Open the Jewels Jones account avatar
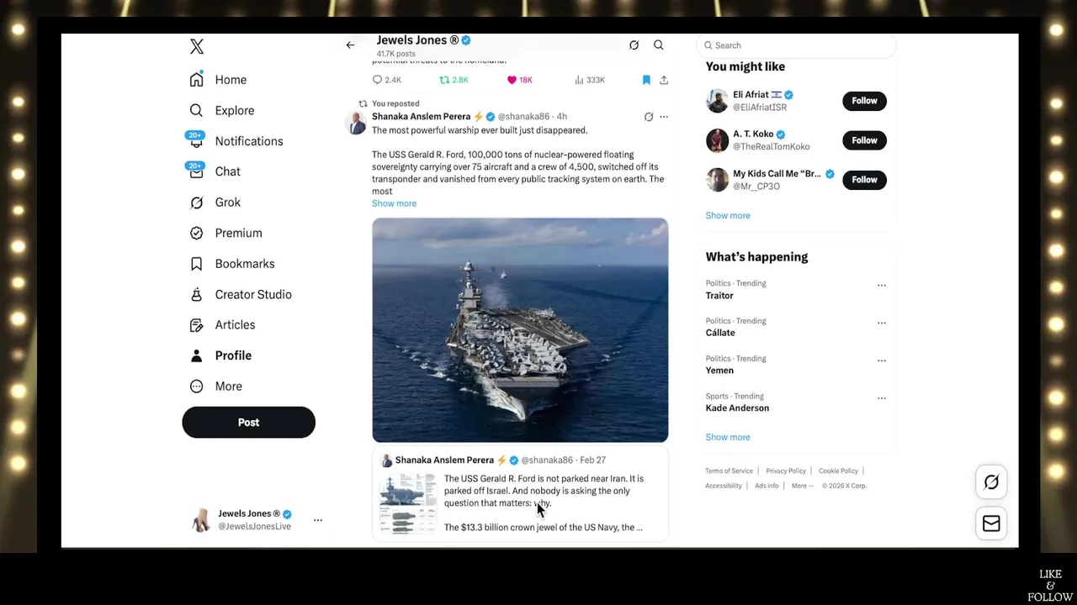Screen dimensions: 1077x605 point(201,520)
